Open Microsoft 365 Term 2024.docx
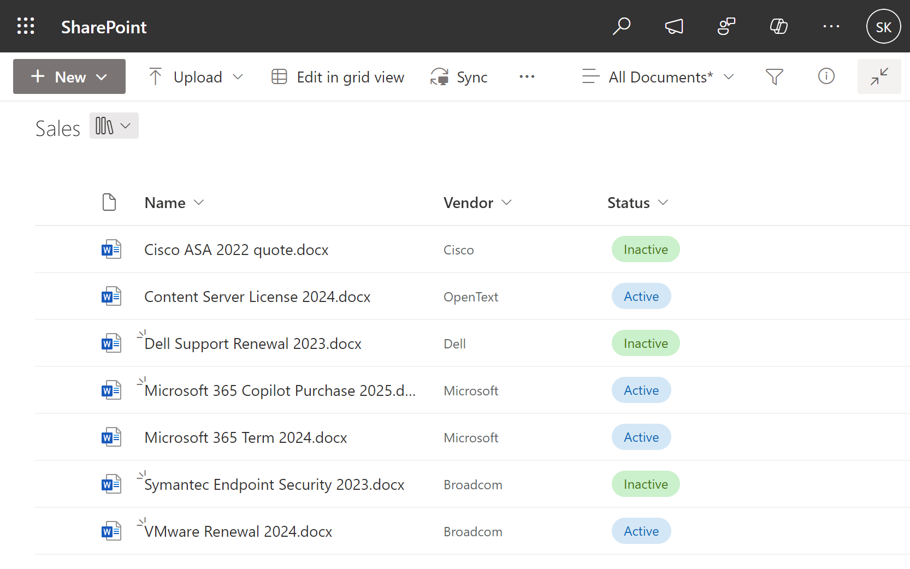 click(x=246, y=437)
